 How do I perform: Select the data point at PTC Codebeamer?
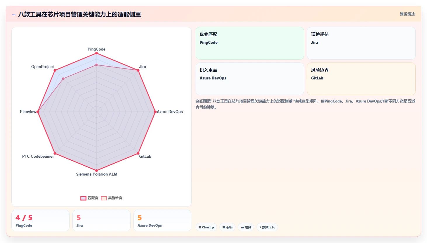pos(55,153)
